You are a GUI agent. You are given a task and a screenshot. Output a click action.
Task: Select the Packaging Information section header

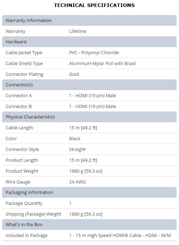point(89,193)
